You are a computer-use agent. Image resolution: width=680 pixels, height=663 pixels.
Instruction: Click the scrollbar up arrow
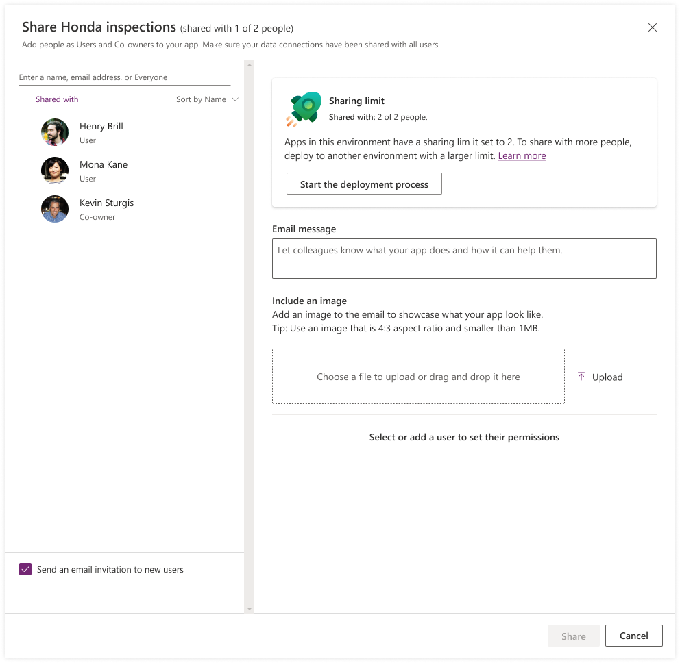(250, 66)
